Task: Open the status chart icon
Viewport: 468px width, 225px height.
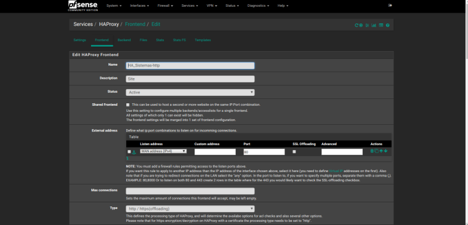Action: pyautogui.click(x=374, y=25)
